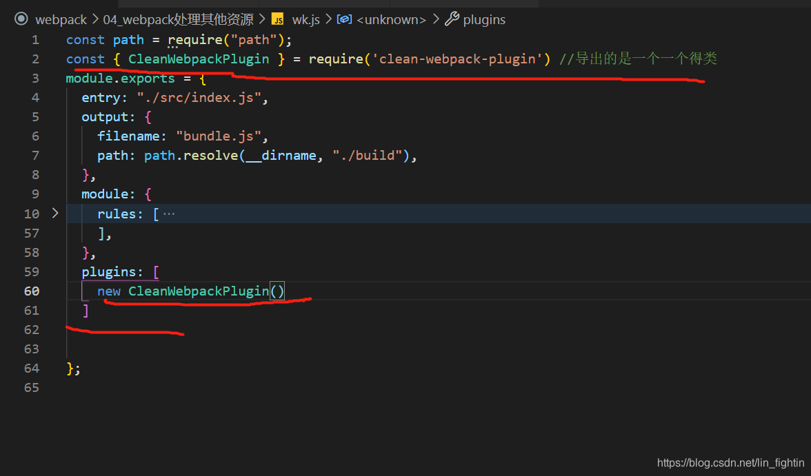Click the closing bracket on line 61
This screenshot has width=811, height=476.
86,311
